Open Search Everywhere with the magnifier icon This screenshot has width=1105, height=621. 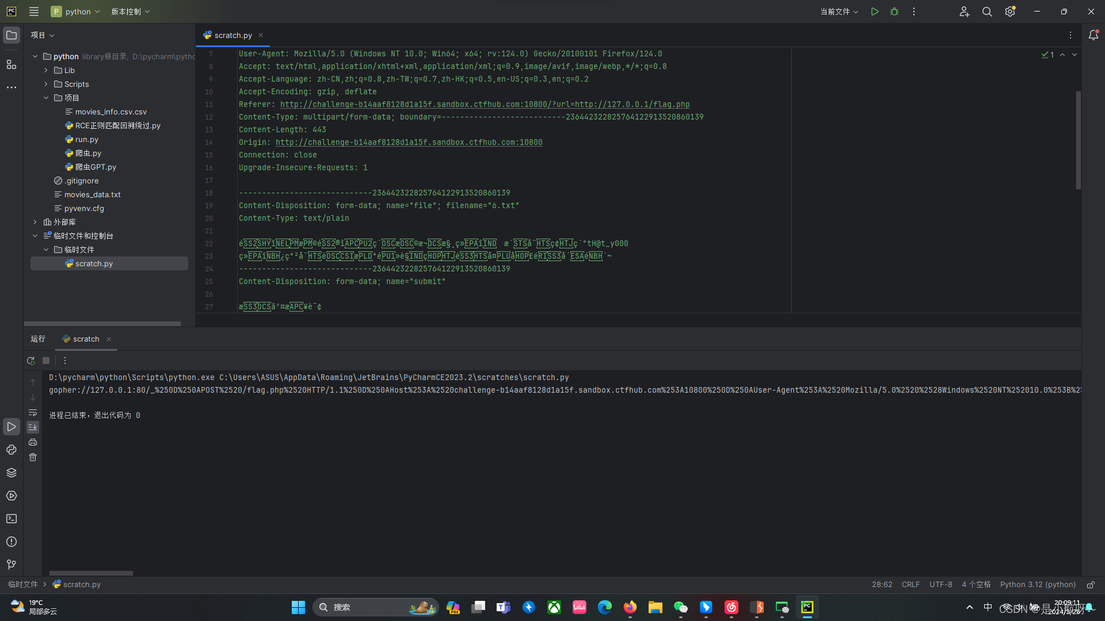pyautogui.click(x=987, y=11)
